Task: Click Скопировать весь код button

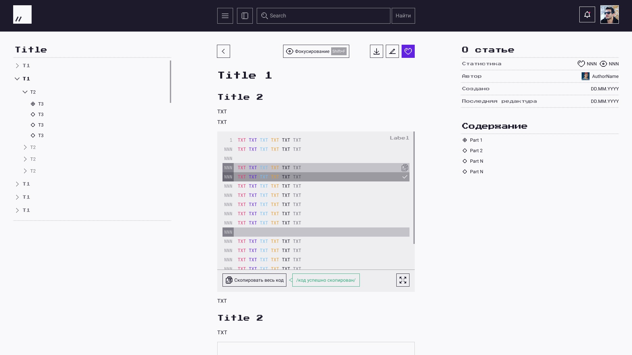Action: point(254,280)
